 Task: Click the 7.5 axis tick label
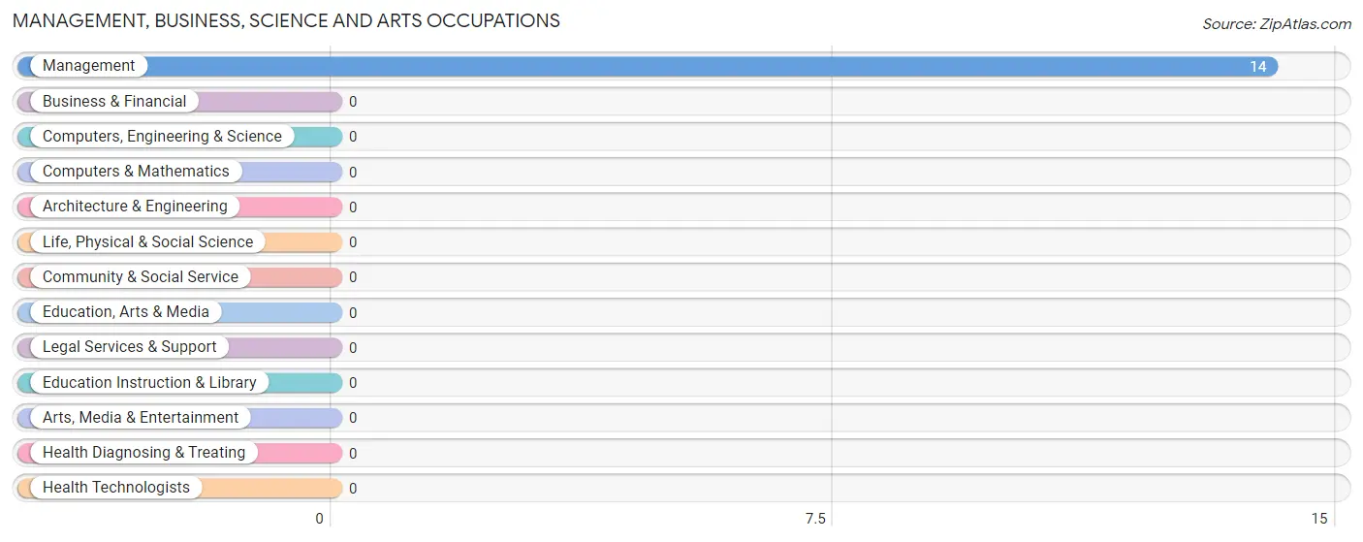pyautogui.click(x=816, y=519)
